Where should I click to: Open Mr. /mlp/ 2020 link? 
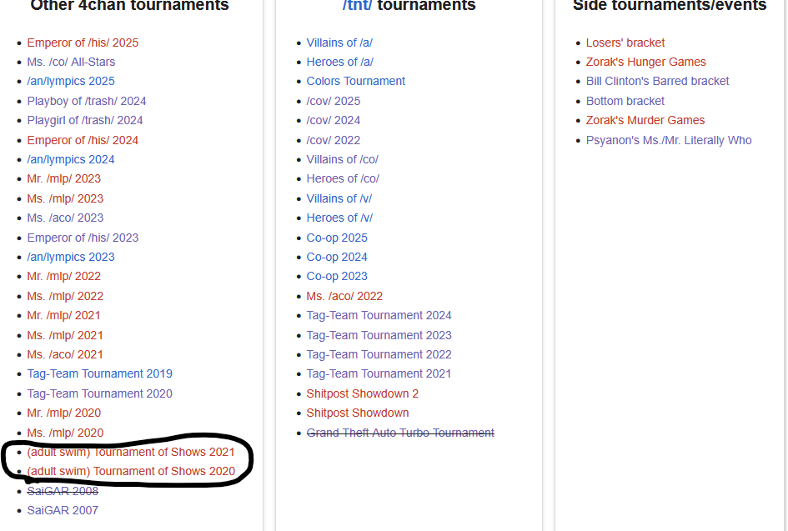tap(64, 413)
